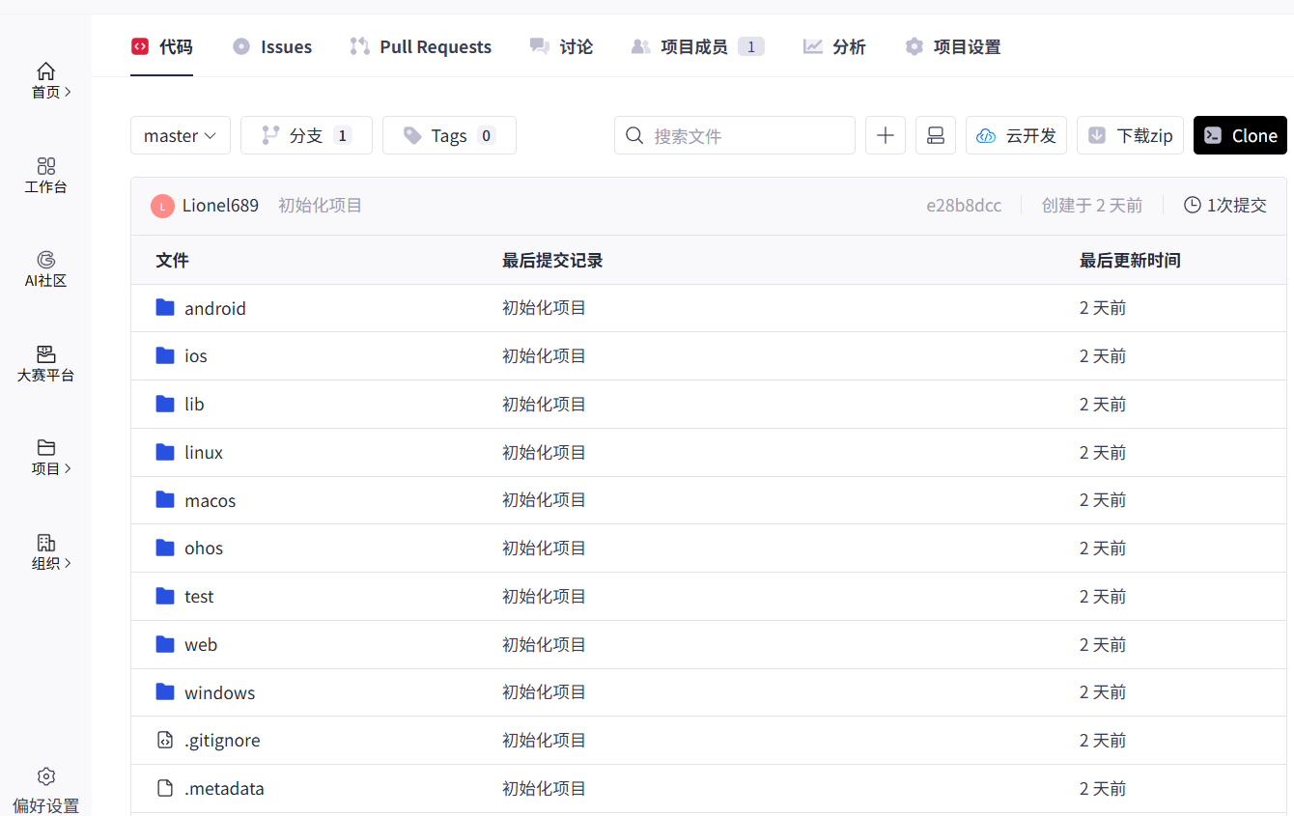
Task: Click the 下载zip button
Action: (x=1130, y=135)
